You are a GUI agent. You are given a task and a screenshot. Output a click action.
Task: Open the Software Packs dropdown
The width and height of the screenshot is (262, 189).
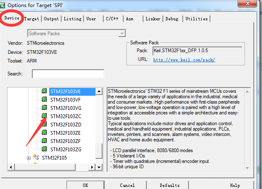pyautogui.click(x=122, y=33)
